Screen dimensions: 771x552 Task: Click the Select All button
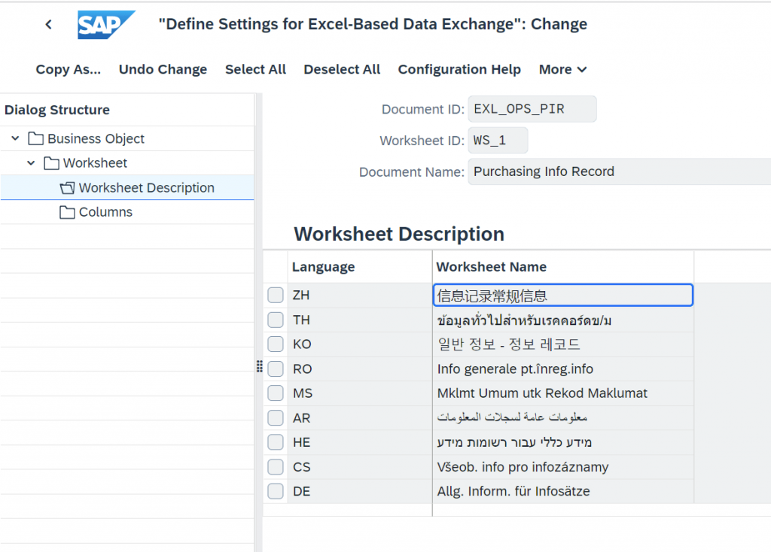click(x=255, y=69)
